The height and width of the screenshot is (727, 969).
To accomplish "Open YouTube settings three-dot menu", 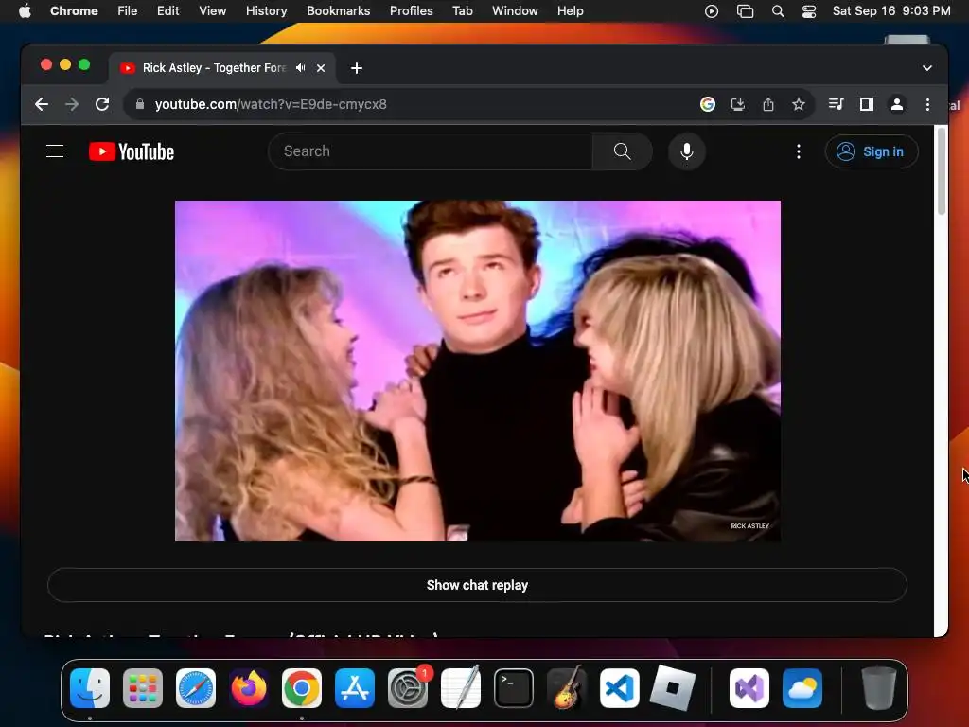I will [799, 151].
